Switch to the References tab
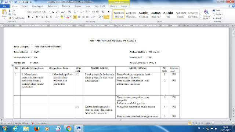 [x=53, y=6]
